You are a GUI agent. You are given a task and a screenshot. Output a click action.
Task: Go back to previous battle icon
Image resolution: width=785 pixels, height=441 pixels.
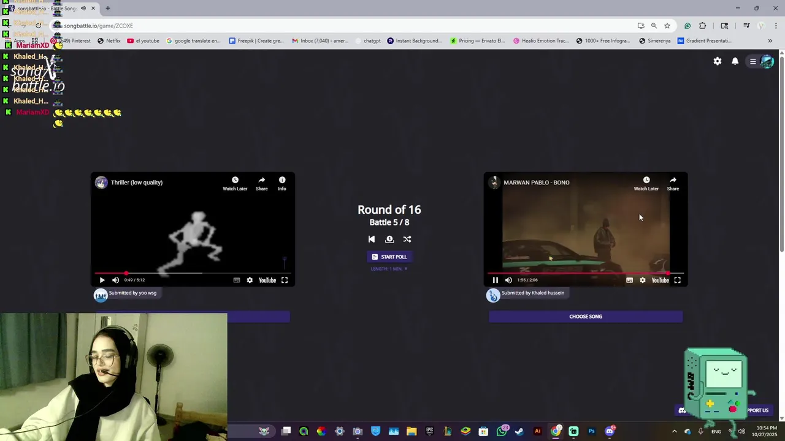click(371, 239)
